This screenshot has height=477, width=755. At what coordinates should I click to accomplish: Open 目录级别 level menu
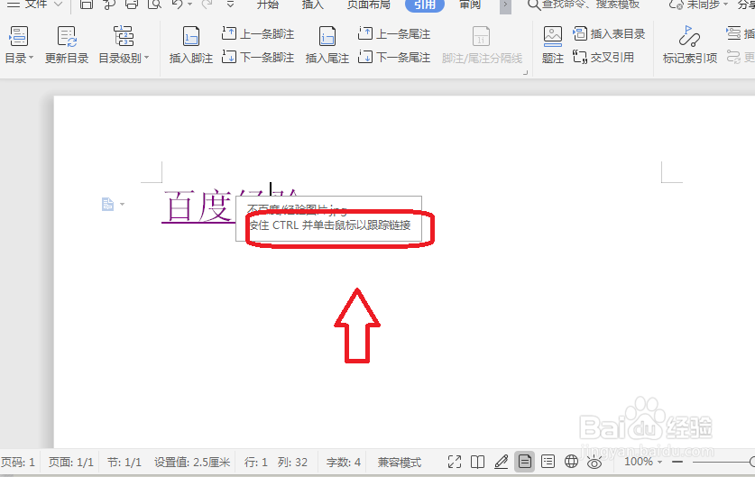point(124,45)
